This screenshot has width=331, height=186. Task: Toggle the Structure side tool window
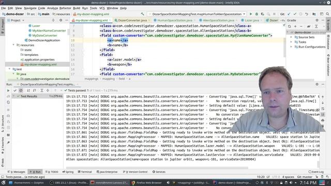point(3,124)
